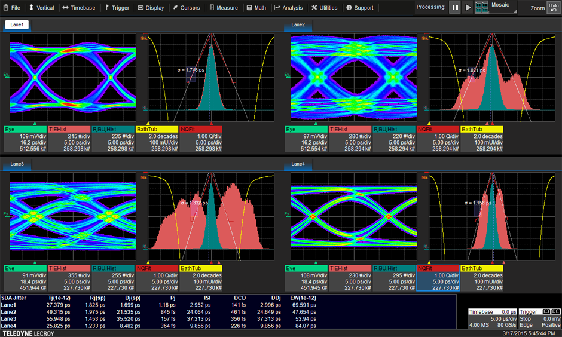Select the Lane1 tab
The height and width of the screenshot is (337, 562).
(x=18, y=25)
